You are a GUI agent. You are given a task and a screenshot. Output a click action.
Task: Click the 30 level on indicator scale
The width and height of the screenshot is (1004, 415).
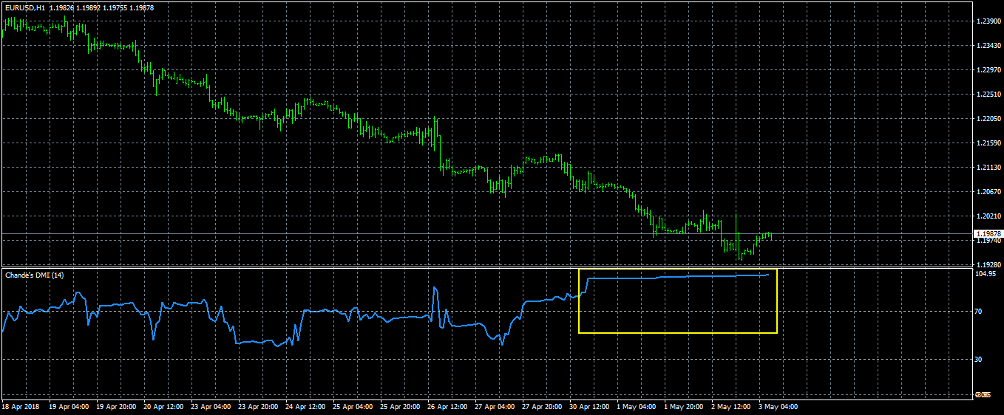point(980,360)
